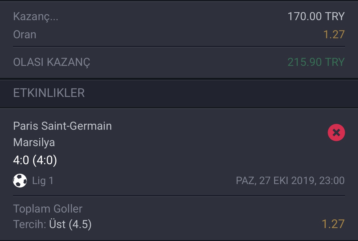Click the Toplam Goller market label
Screen dimensions: 358x241
point(48,209)
